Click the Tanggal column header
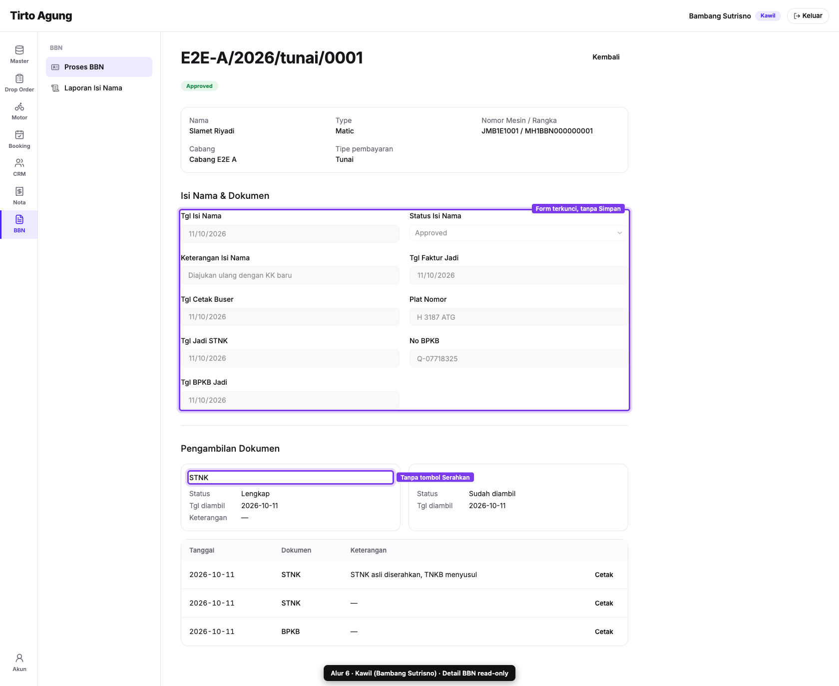The height and width of the screenshot is (686, 839). (x=202, y=550)
